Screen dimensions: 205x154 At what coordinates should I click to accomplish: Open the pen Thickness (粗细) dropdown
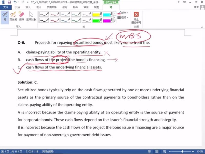(x=123, y=17)
